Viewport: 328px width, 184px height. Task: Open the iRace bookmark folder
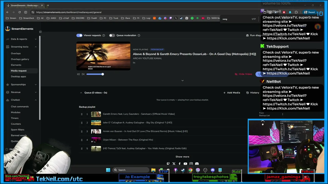tap(126, 18)
